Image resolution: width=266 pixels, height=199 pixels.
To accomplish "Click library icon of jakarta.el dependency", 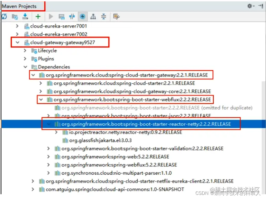I will 65,140.
